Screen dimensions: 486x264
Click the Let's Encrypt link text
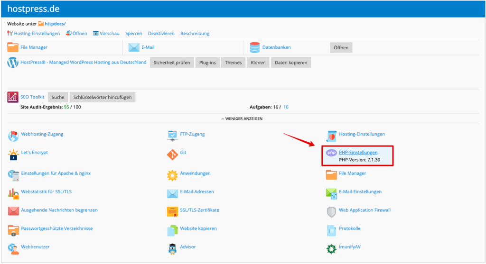click(34, 152)
